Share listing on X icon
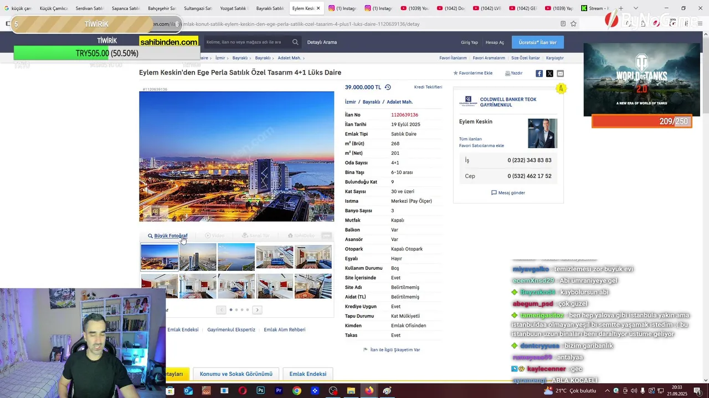 549,74
